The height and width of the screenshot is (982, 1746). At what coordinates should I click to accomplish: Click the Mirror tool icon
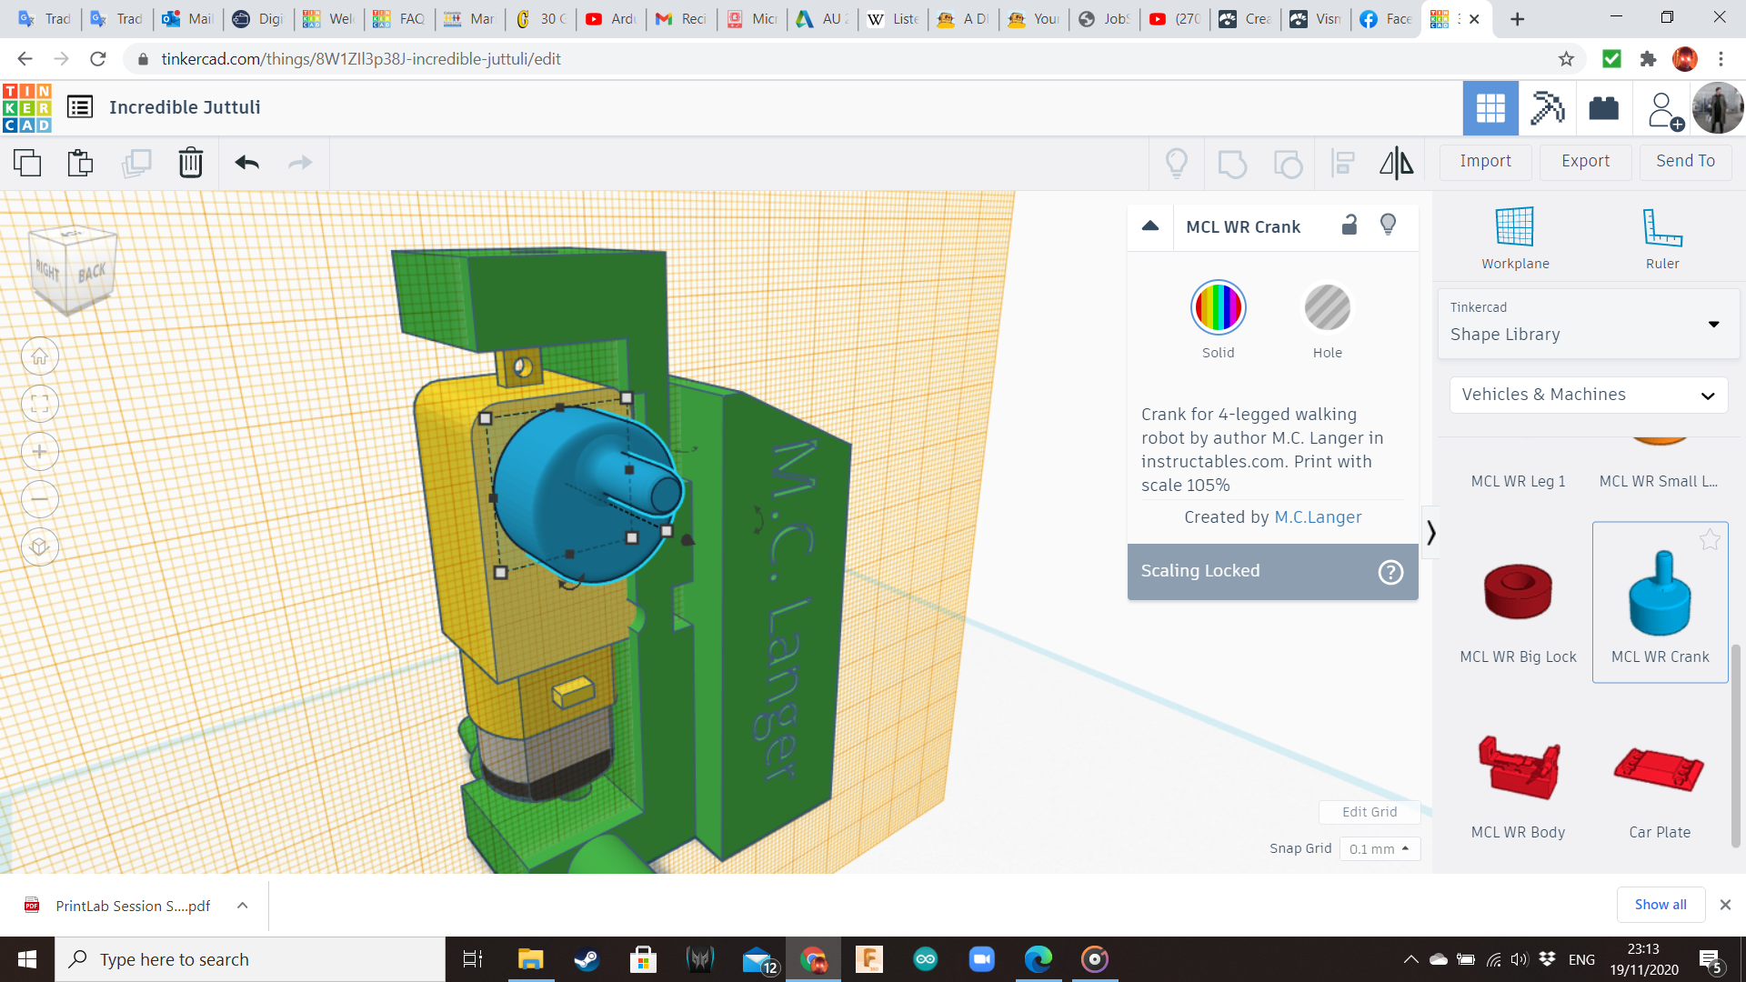(1396, 164)
